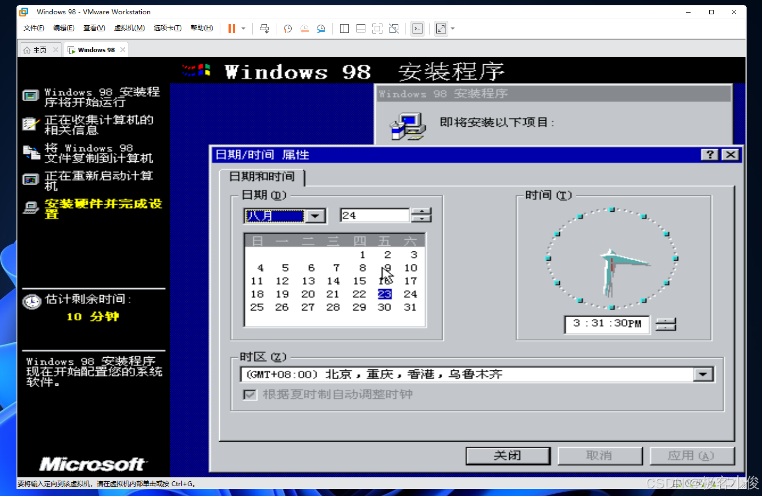
Task: Click the ? help button in dialog title bar
Action: pyautogui.click(x=710, y=155)
